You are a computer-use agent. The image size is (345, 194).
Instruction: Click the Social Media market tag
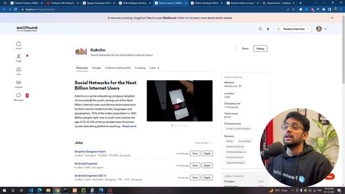pyautogui.click(x=245, y=141)
